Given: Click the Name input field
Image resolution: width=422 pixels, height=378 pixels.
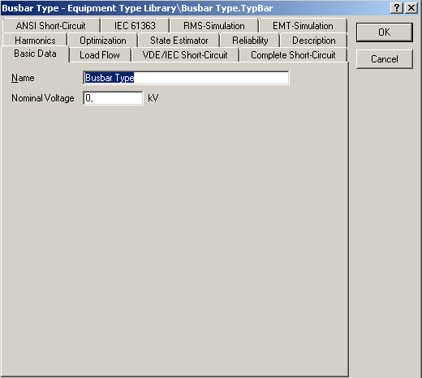Looking at the screenshot, I should 186,78.
